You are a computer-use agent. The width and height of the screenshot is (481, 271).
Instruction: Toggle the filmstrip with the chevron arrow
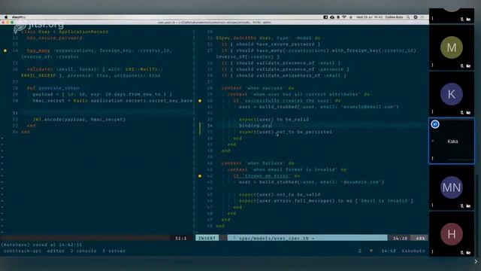[476, 261]
